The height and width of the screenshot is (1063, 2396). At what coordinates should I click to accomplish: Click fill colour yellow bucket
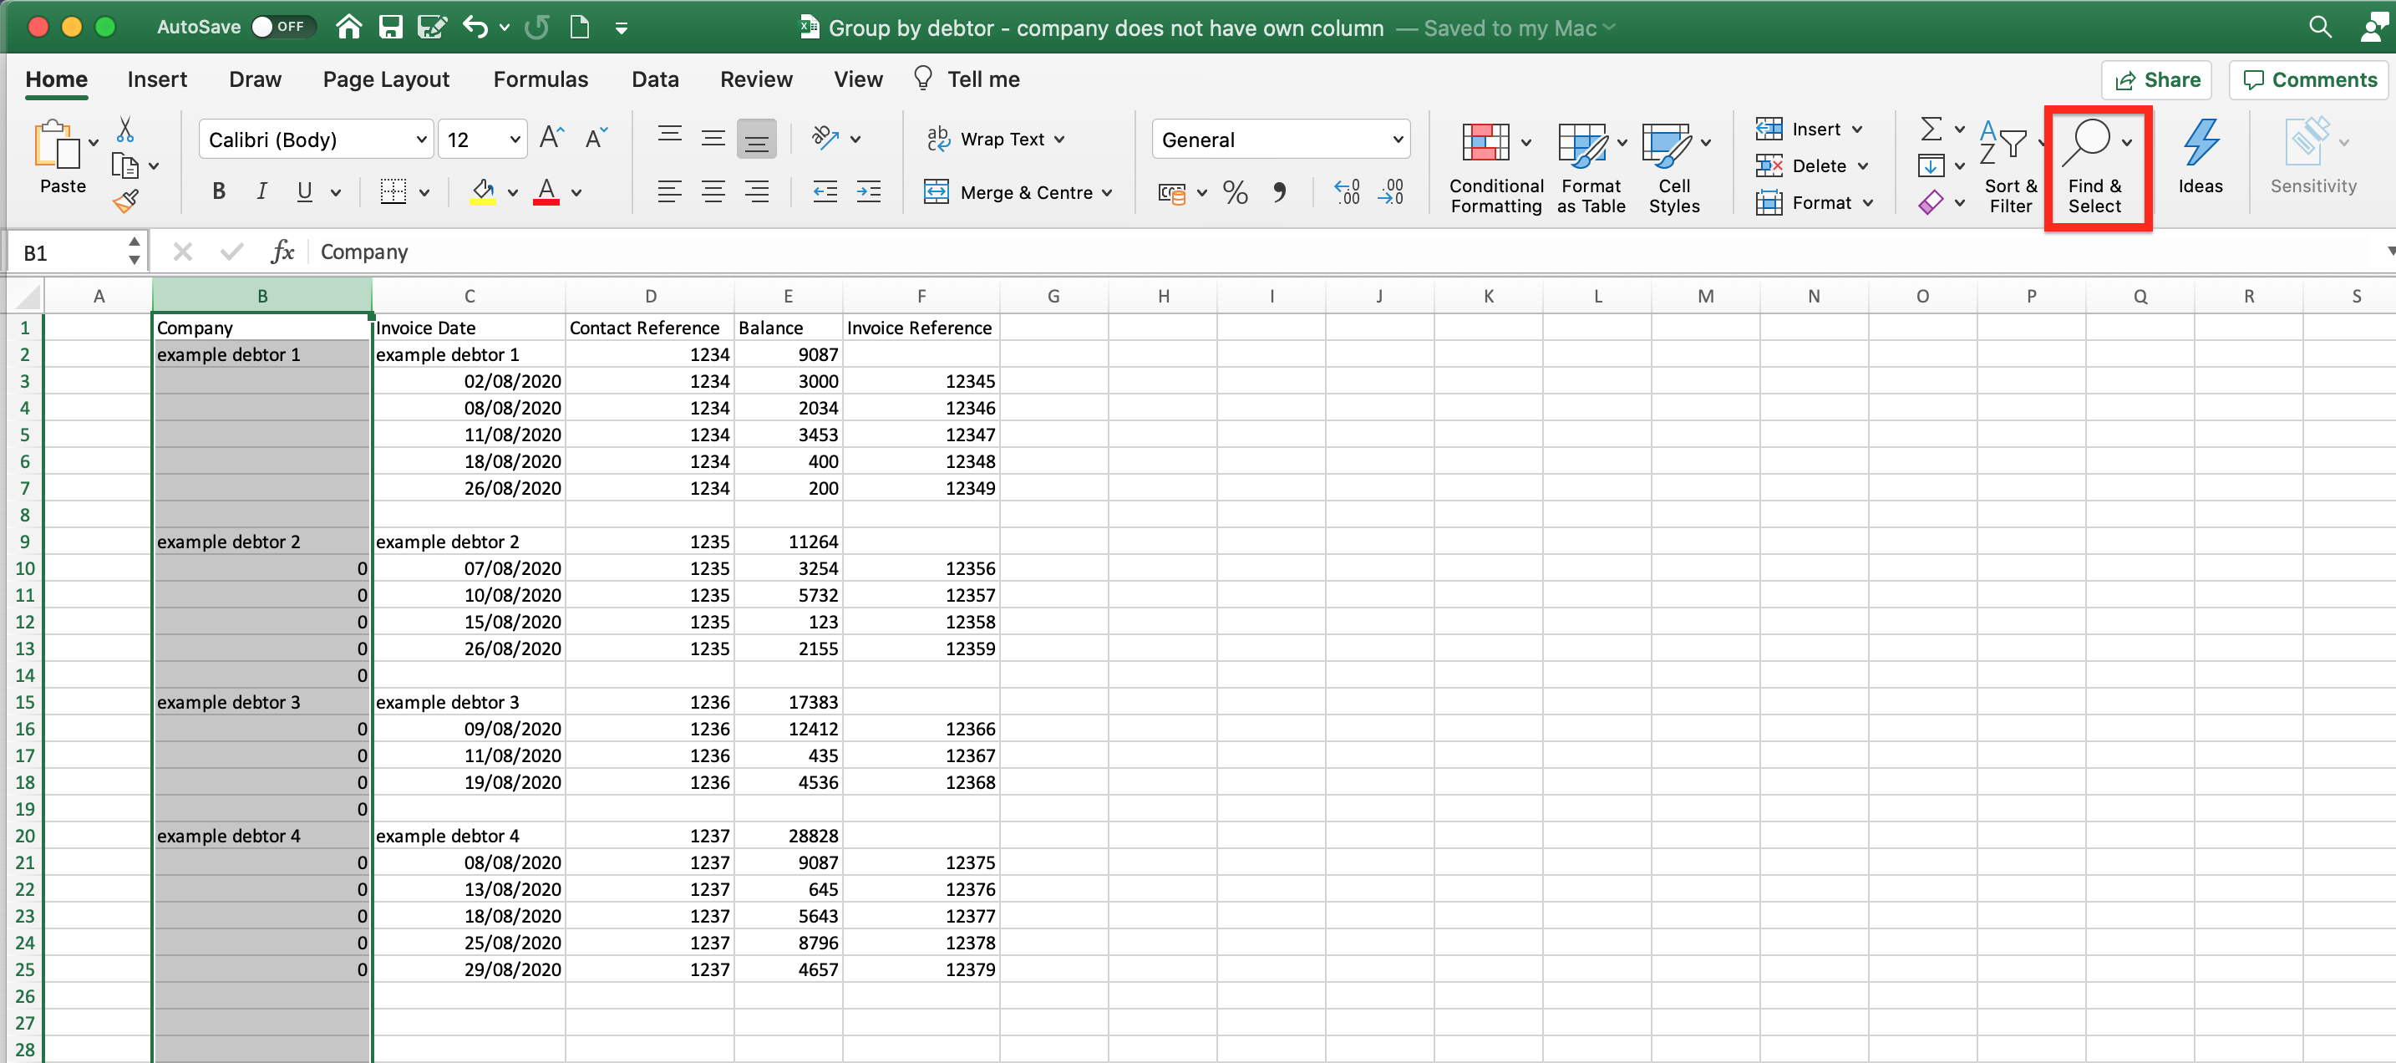pyautogui.click(x=483, y=191)
